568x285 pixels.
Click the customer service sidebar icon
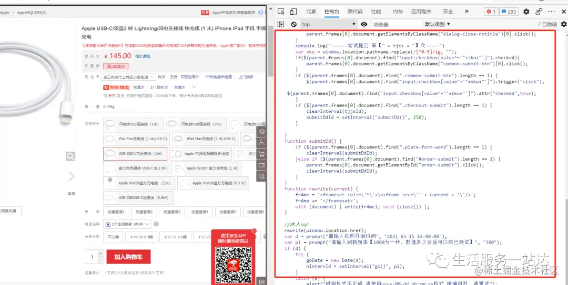(261, 131)
